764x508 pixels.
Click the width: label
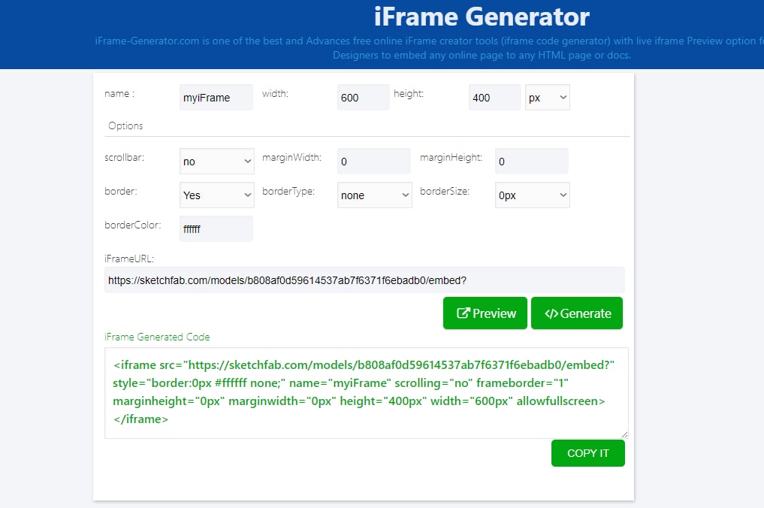tap(275, 94)
